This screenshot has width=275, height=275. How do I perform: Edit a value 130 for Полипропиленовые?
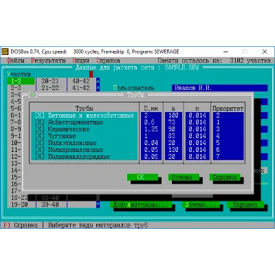[x=173, y=150]
